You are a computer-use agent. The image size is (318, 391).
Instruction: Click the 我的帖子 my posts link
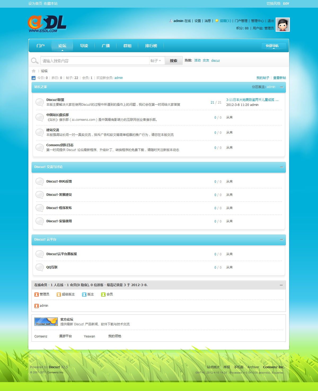point(263,78)
